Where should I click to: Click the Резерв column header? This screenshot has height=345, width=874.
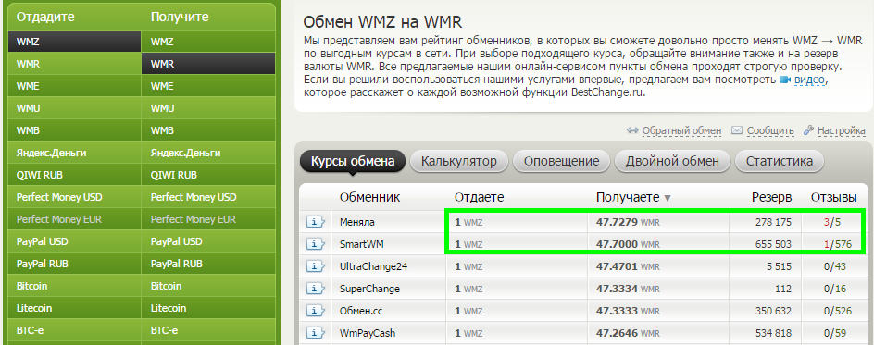point(771,198)
